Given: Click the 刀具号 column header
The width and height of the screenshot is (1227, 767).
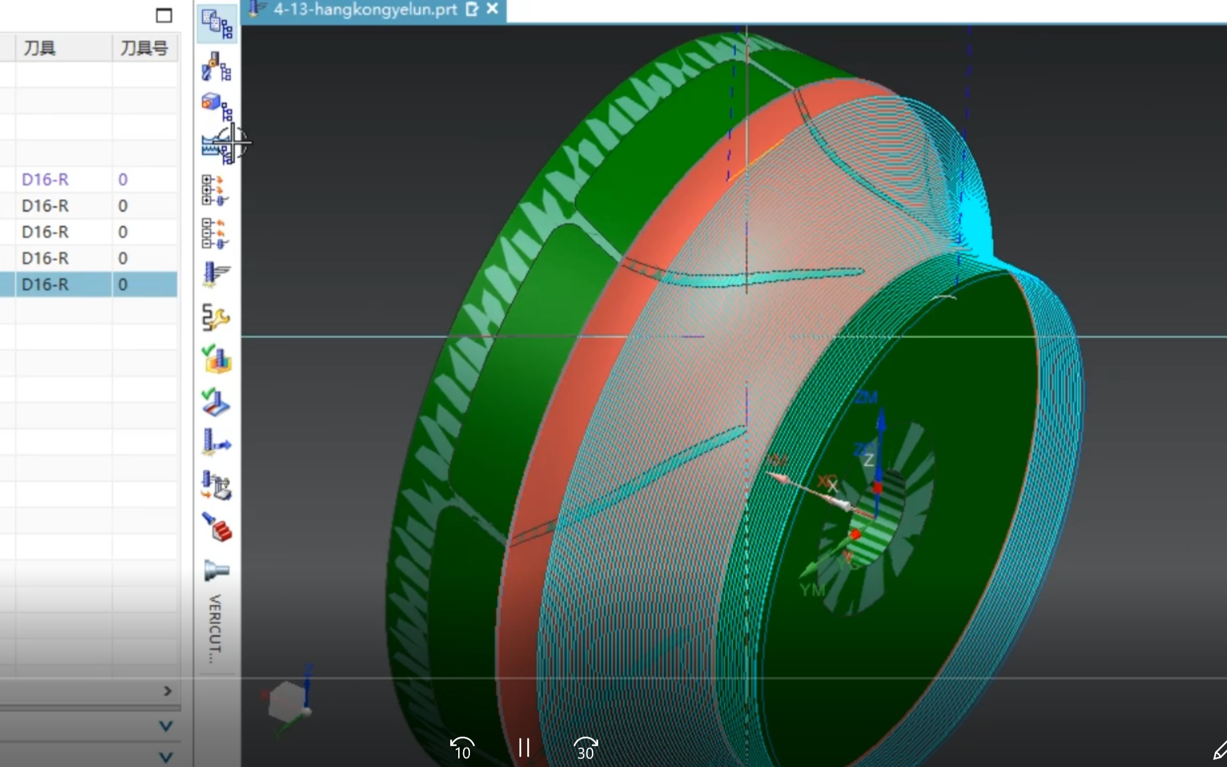Looking at the screenshot, I should [144, 48].
